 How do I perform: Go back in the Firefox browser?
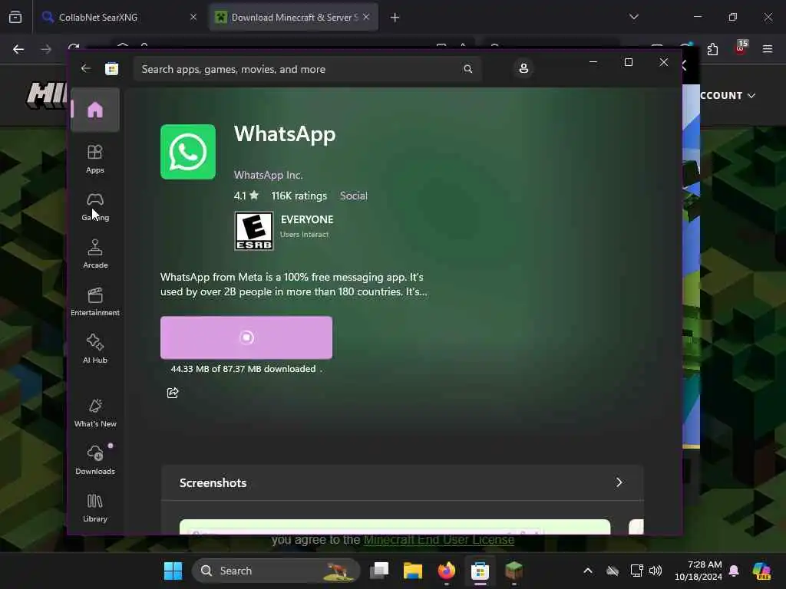point(18,49)
